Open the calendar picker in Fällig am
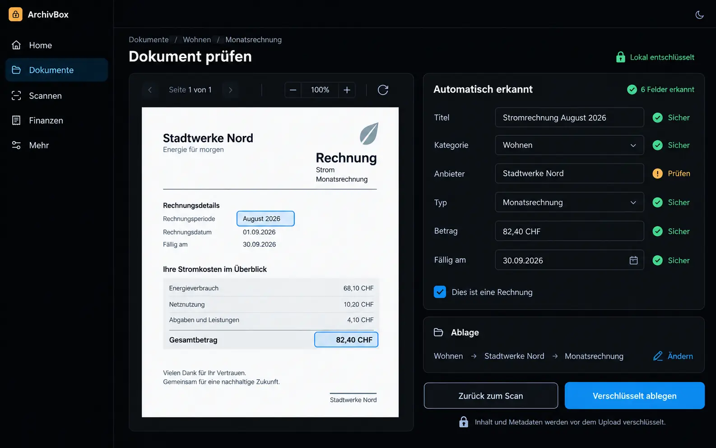 pyautogui.click(x=633, y=260)
